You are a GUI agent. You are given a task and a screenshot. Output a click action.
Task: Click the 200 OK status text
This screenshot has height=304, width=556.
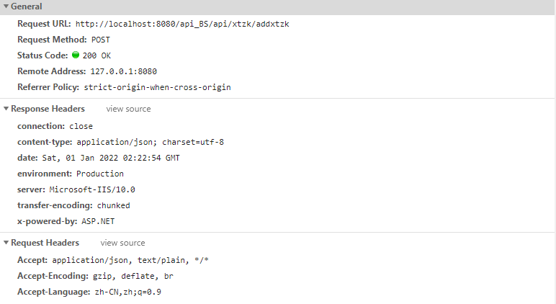coord(97,55)
